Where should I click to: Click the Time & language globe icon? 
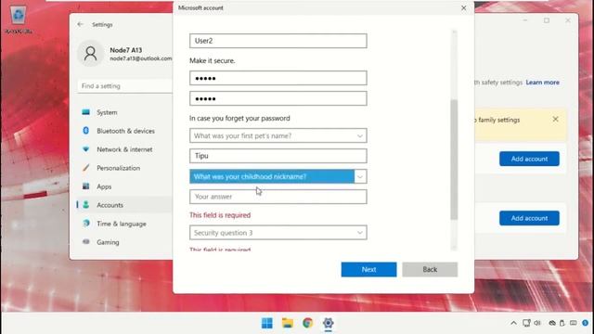(86, 224)
